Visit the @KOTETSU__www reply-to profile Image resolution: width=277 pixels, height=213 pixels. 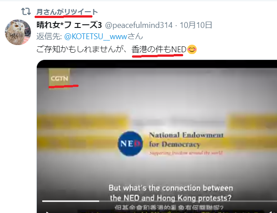pyautogui.click(x=96, y=36)
